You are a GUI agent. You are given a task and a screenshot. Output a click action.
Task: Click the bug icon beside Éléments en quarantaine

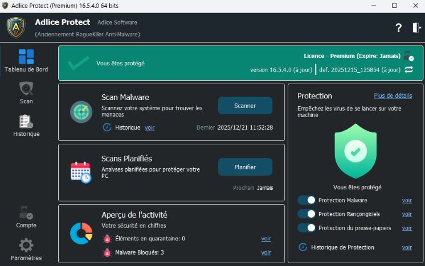click(107, 239)
